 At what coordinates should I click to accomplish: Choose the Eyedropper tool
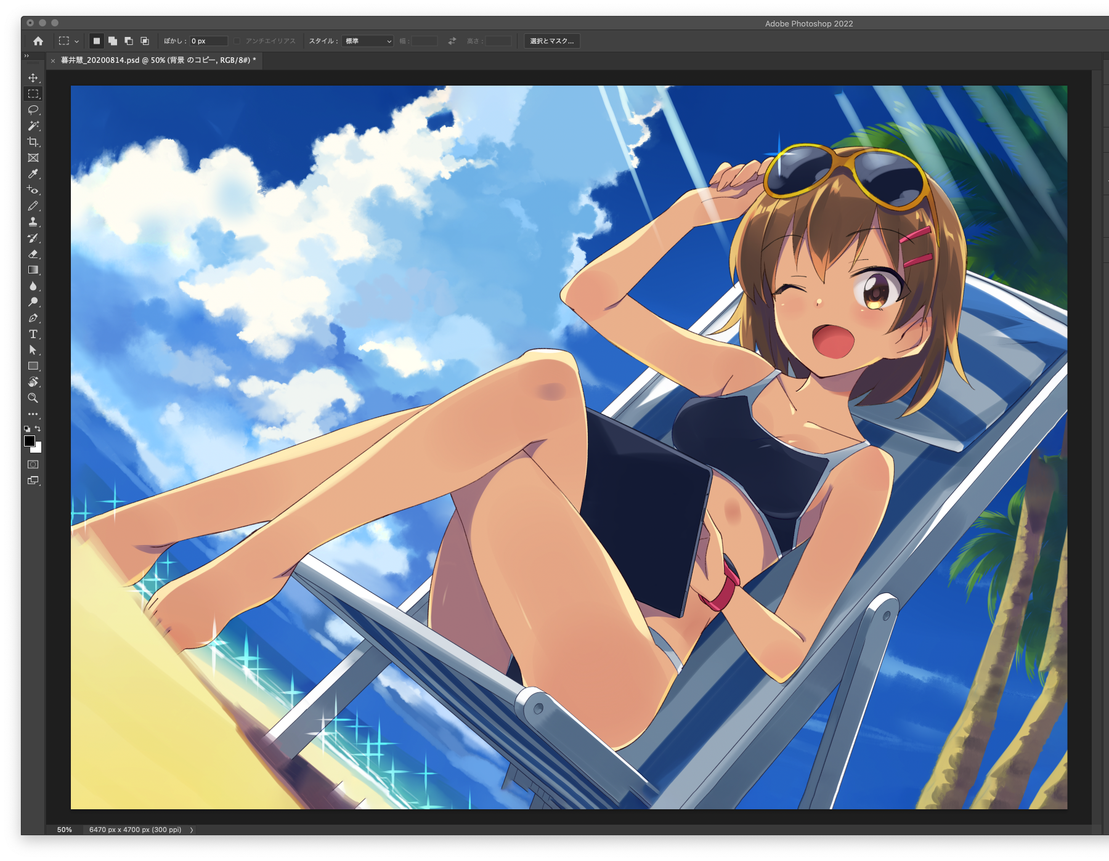pyautogui.click(x=33, y=174)
